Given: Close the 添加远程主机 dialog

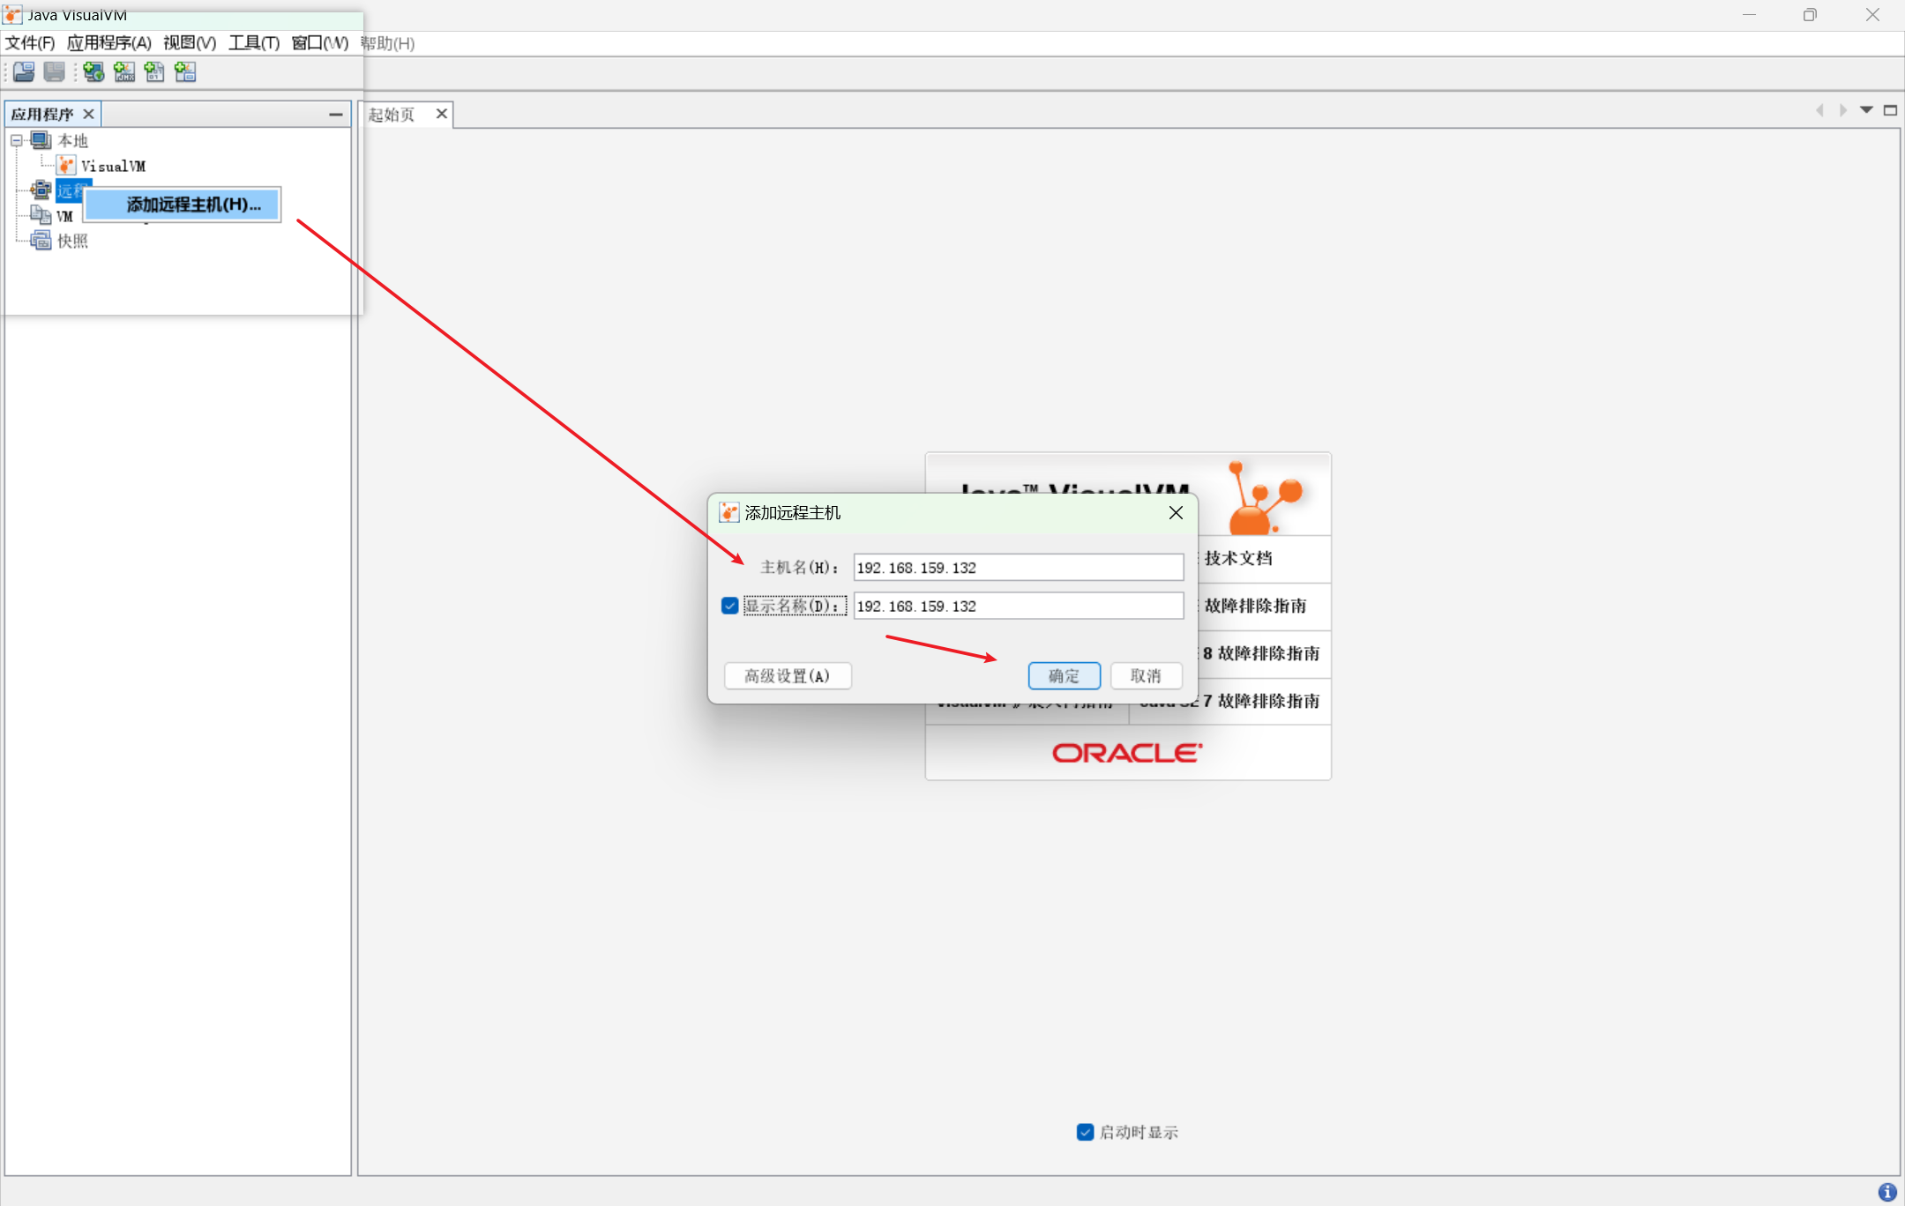Looking at the screenshot, I should pos(1176,513).
